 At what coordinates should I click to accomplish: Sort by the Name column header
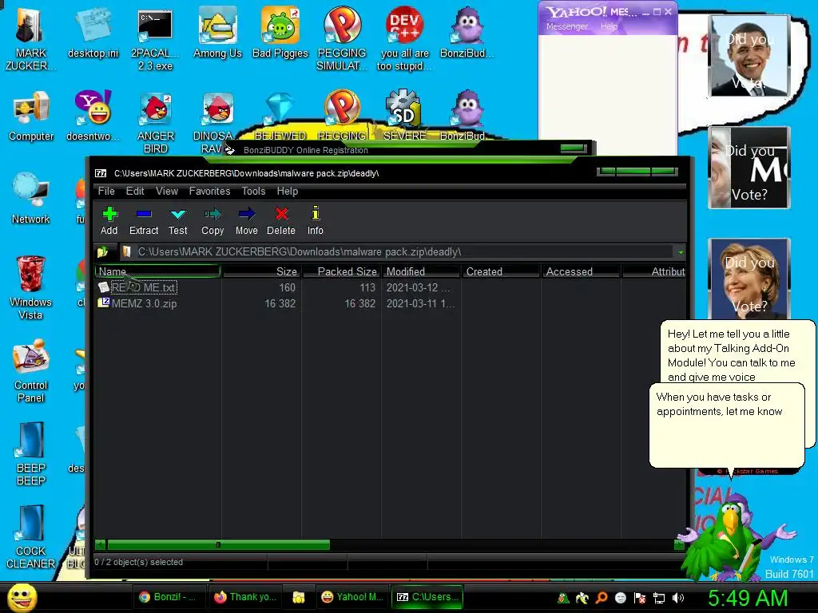157,271
